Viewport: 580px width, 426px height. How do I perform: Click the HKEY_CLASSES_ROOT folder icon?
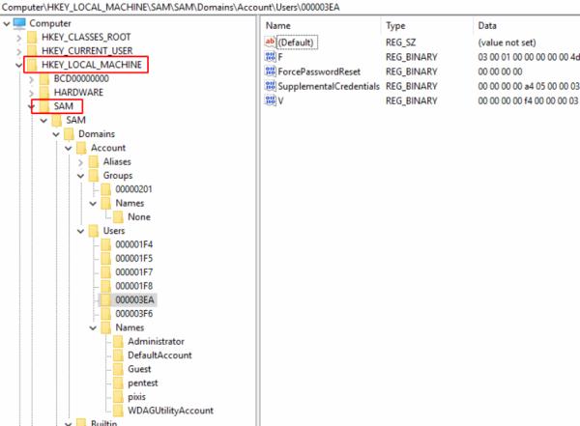34,37
